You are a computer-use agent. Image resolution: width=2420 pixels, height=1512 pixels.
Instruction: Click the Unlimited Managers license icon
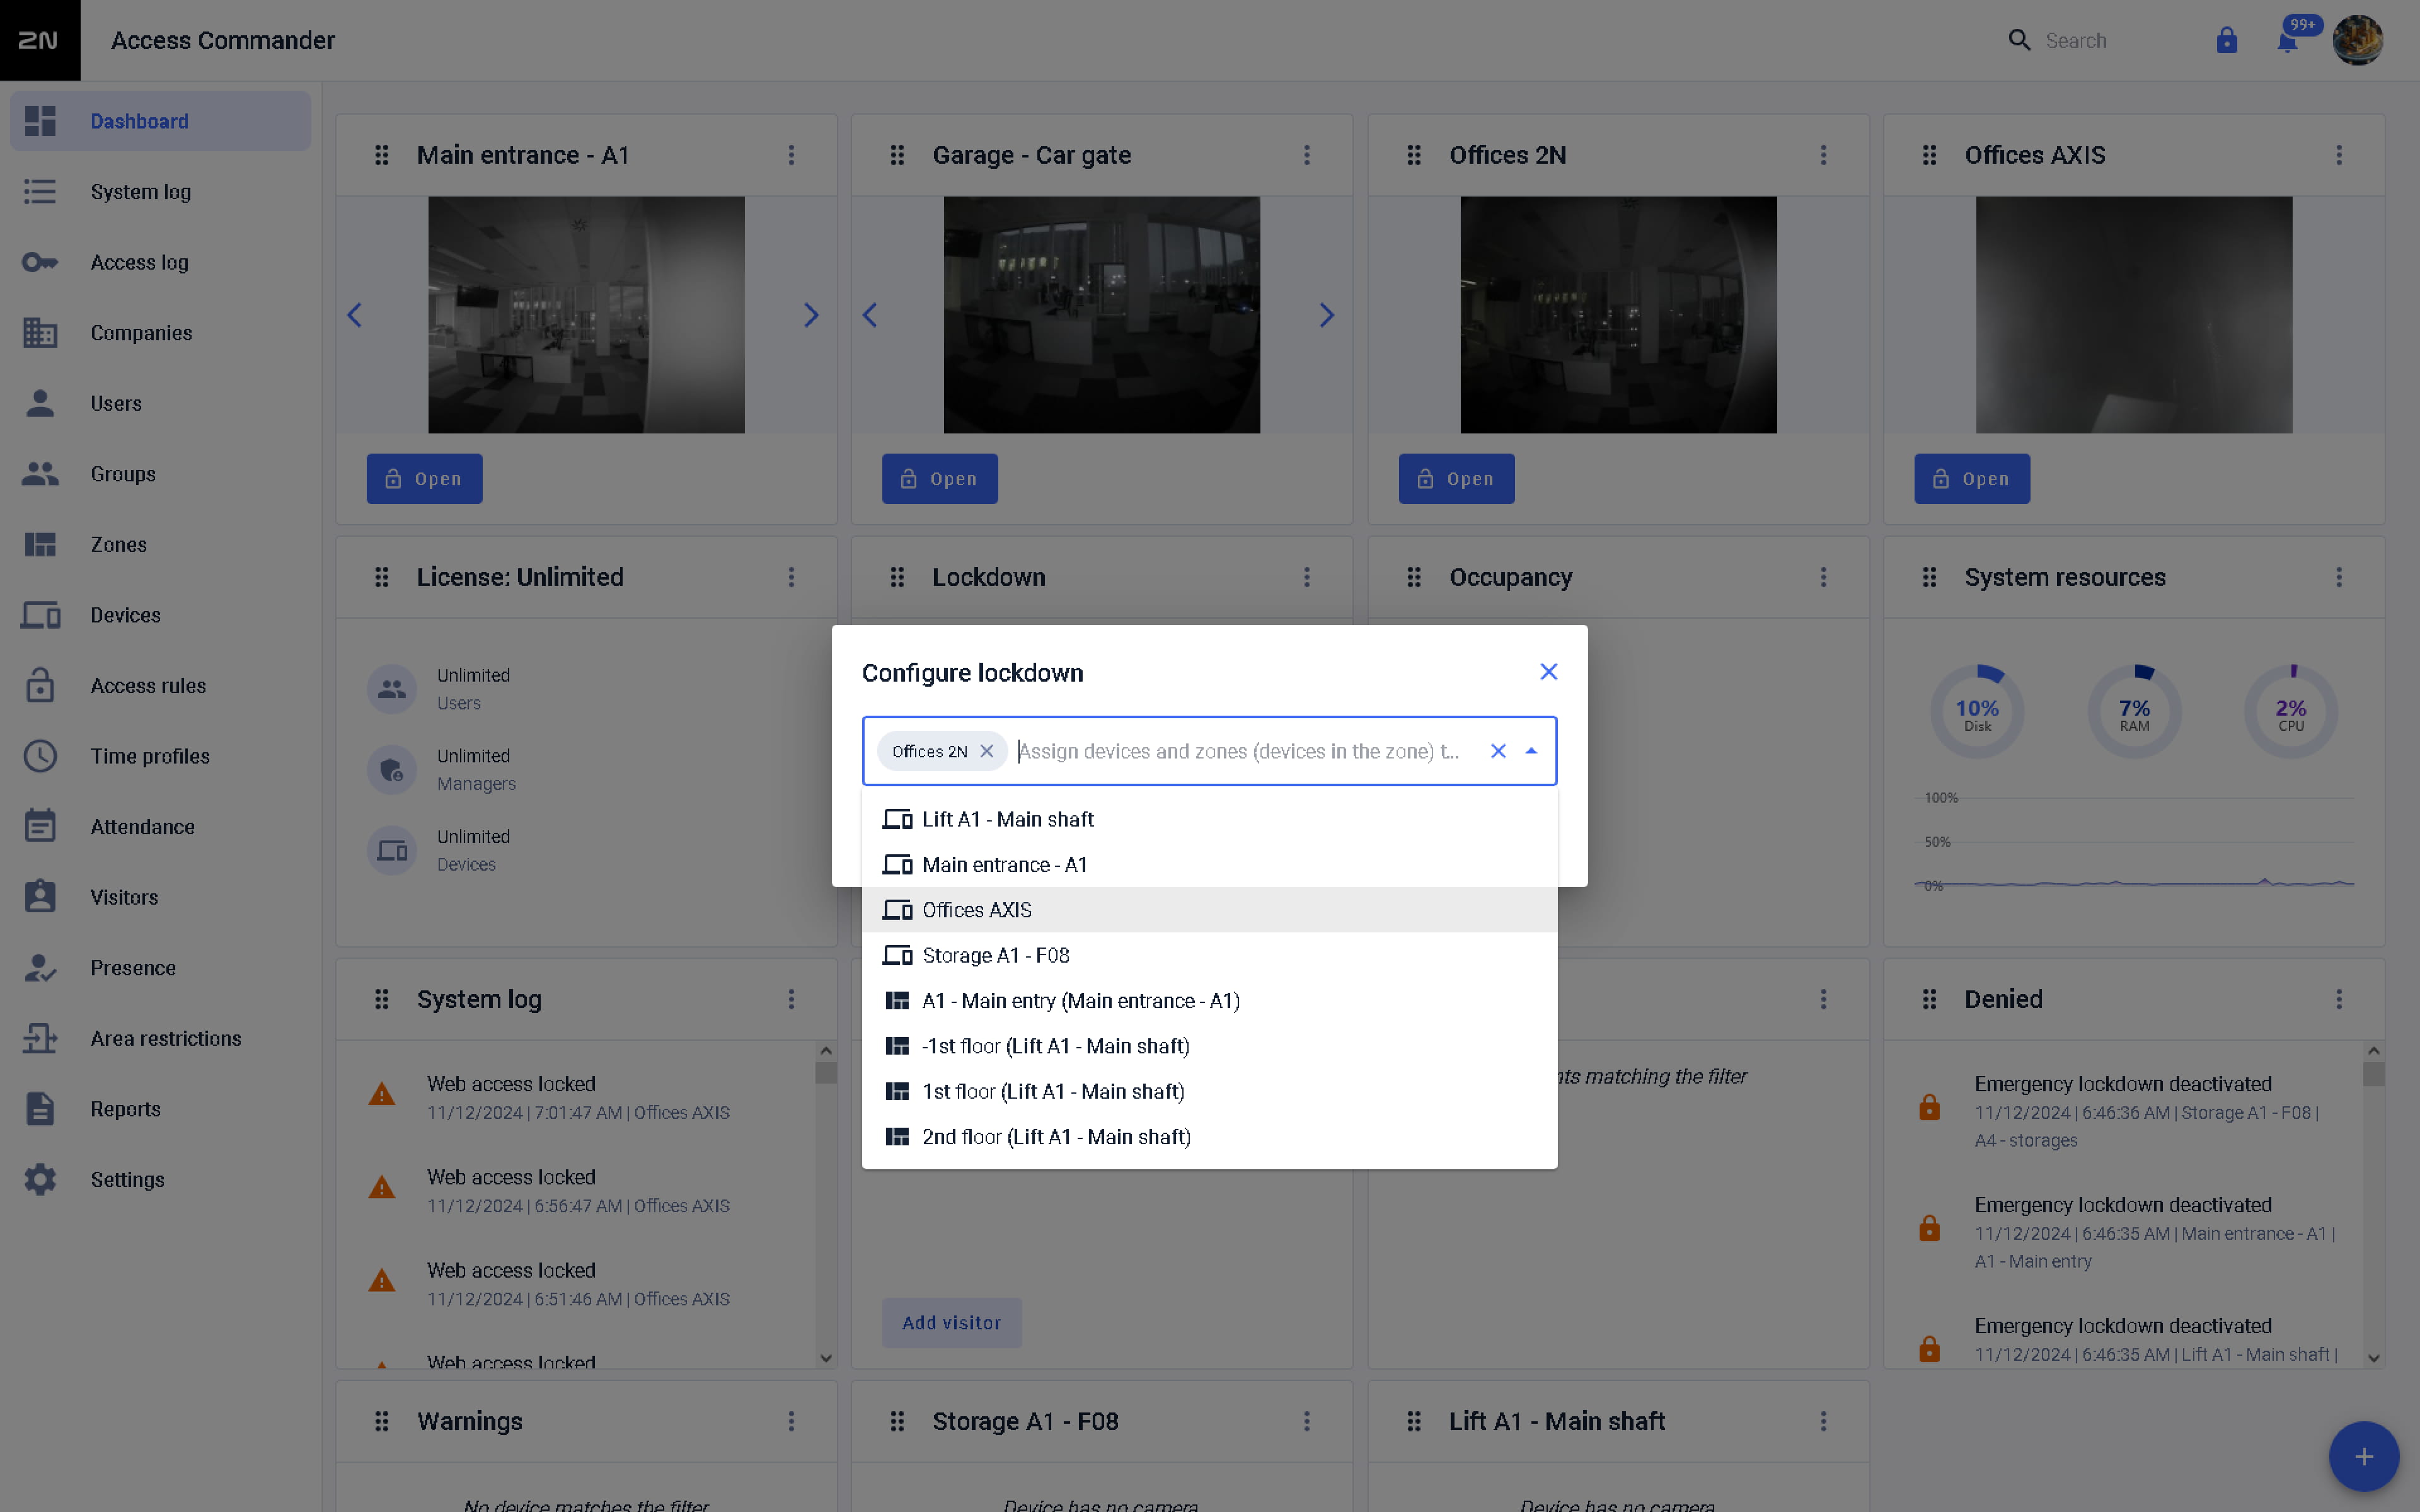pyautogui.click(x=391, y=770)
